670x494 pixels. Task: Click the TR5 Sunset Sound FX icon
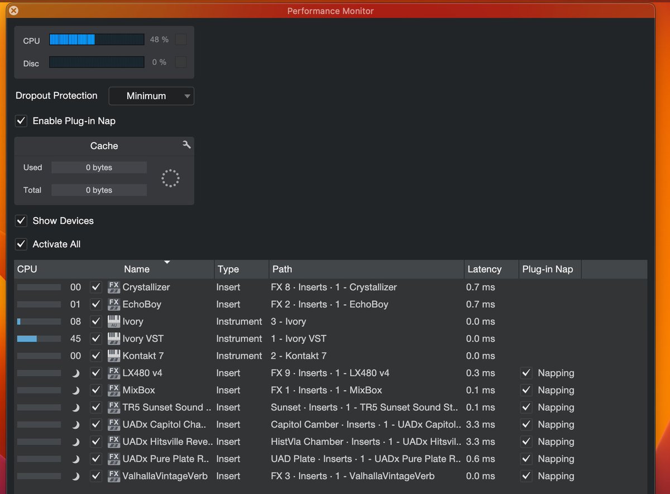click(x=114, y=407)
